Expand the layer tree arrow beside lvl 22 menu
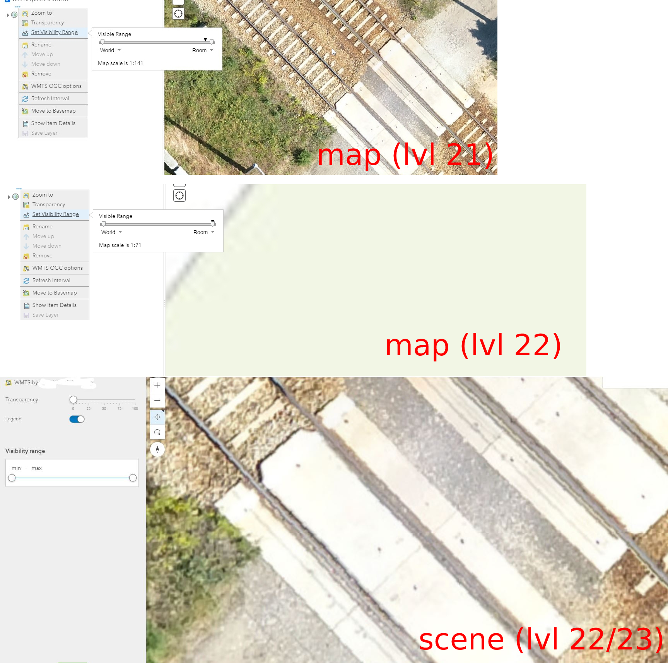Viewport: 668px width, 663px height. [9, 197]
